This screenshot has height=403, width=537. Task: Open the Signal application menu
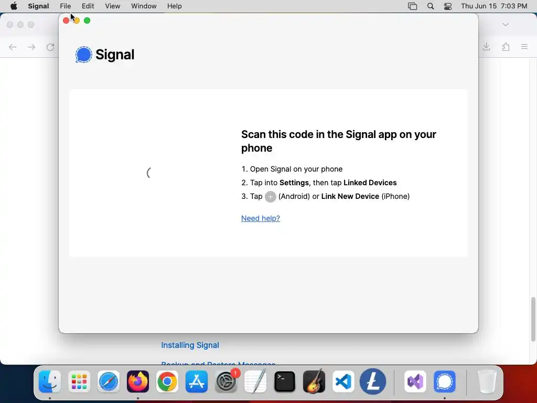click(x=38, y=6)
